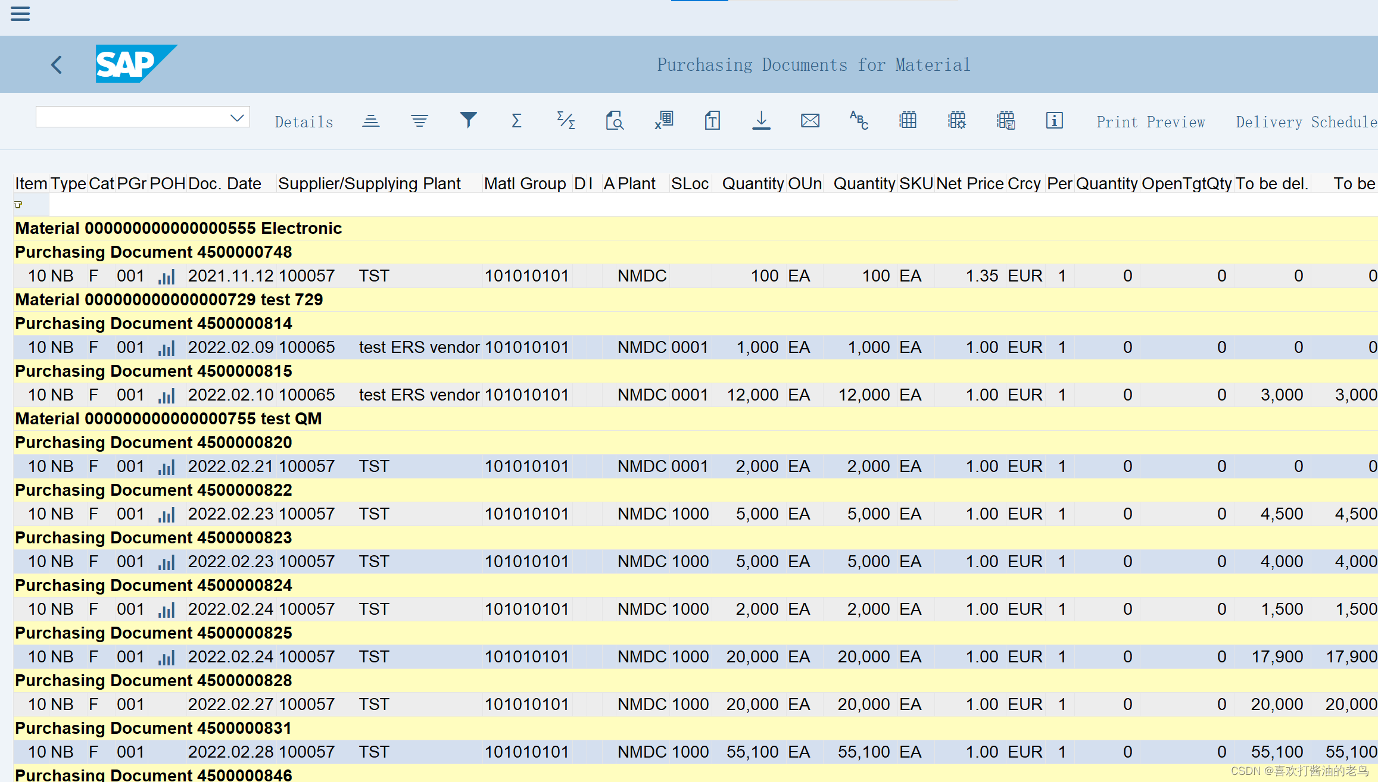The width and height of the screenshot is (1378, 782).
Task: Click the subtotals icon
Action: [x=565, y=121]
